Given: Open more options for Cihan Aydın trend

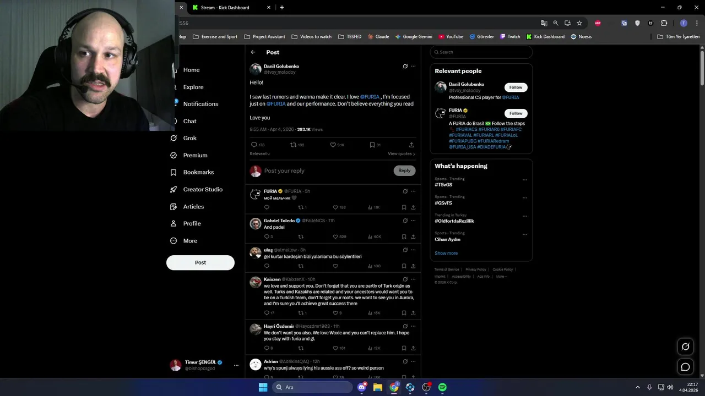Looking at the screenshot, I should (524, 234).
